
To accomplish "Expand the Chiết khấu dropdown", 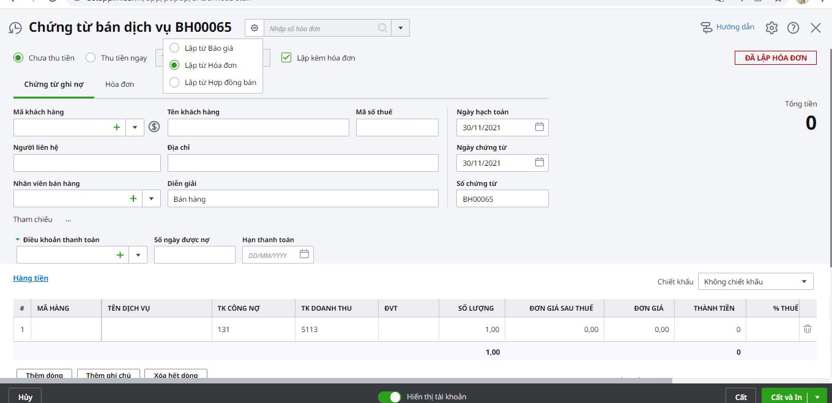I will 756,281.
